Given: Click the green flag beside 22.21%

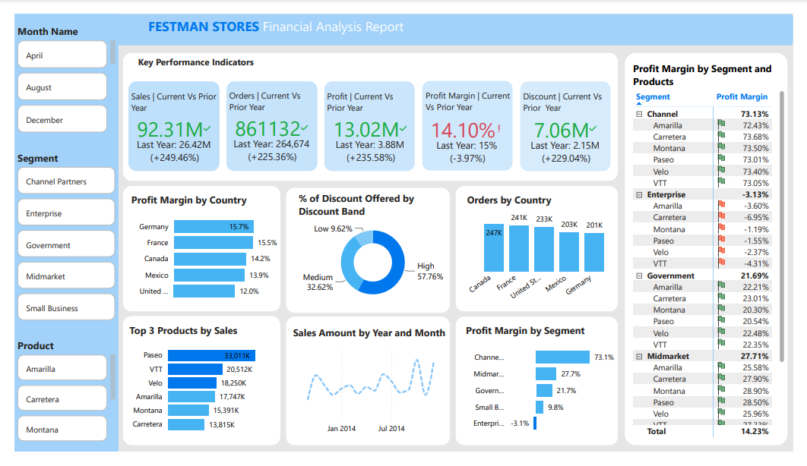Looking at the screenshot, I should click(x=722, y=285).
